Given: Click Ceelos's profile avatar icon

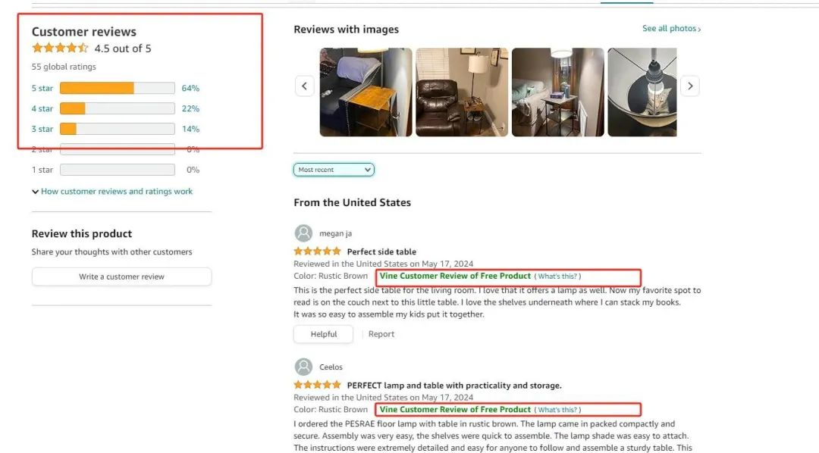Looking at the screenshot, I should pyautogui.click(x=303, y=367).
